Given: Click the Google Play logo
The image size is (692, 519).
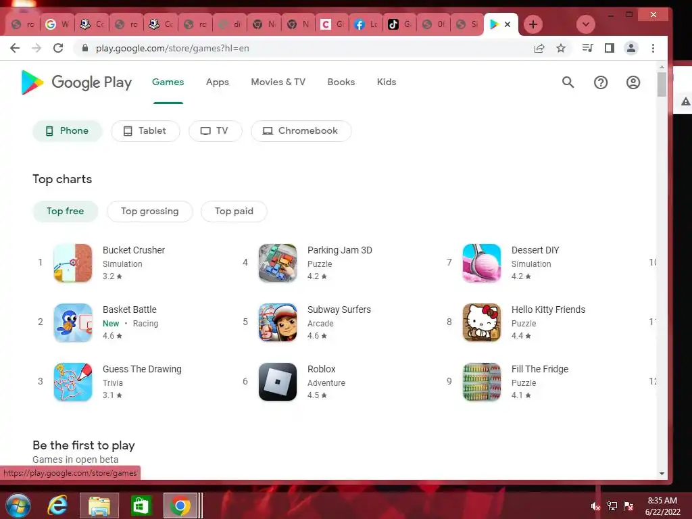Looking at the screenshot, I should [76, 82].
